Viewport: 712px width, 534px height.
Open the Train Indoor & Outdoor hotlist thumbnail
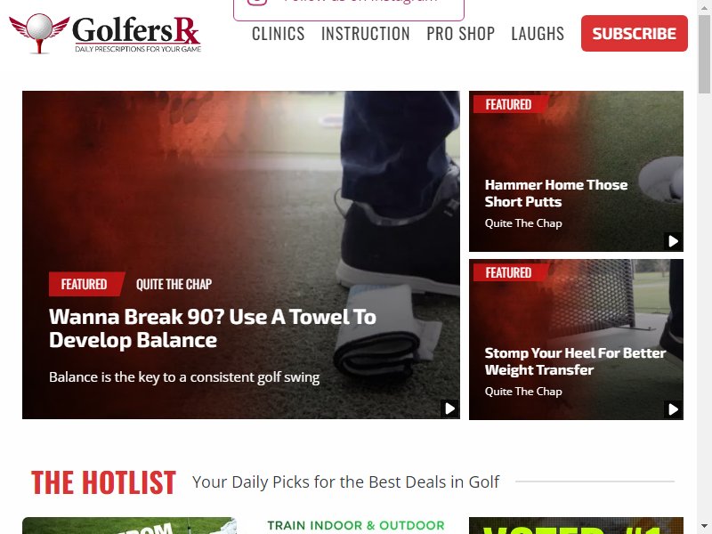(356, 525)
